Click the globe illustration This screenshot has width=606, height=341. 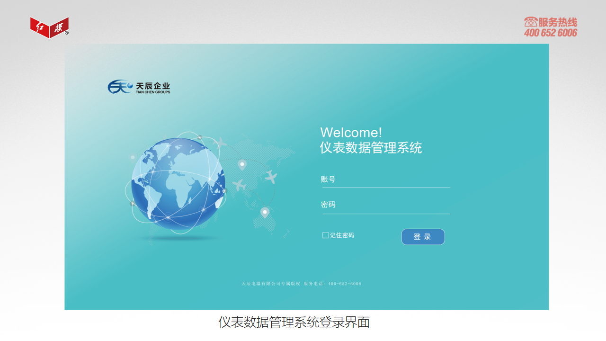(177, 184)
